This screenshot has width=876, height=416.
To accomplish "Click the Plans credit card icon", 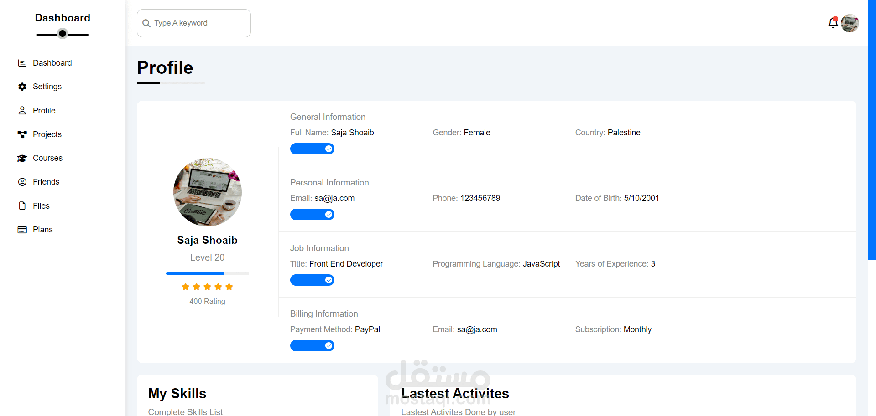I will (22, 230).
